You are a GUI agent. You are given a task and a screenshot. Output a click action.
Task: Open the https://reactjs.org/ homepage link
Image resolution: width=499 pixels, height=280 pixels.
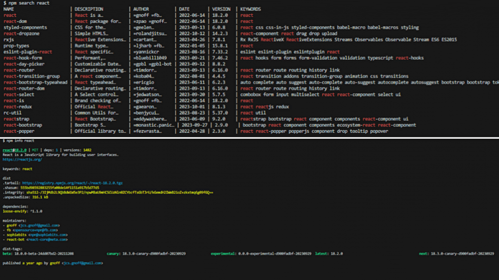(x=22, y=159)
